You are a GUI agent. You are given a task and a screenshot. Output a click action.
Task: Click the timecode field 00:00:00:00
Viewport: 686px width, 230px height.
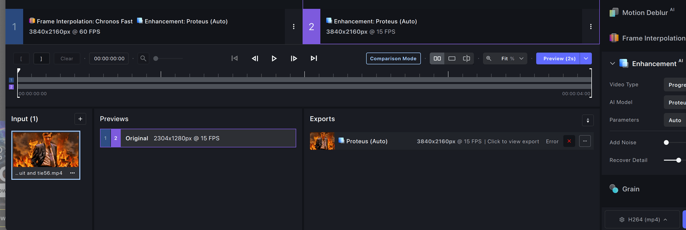(x=109, y=59)
